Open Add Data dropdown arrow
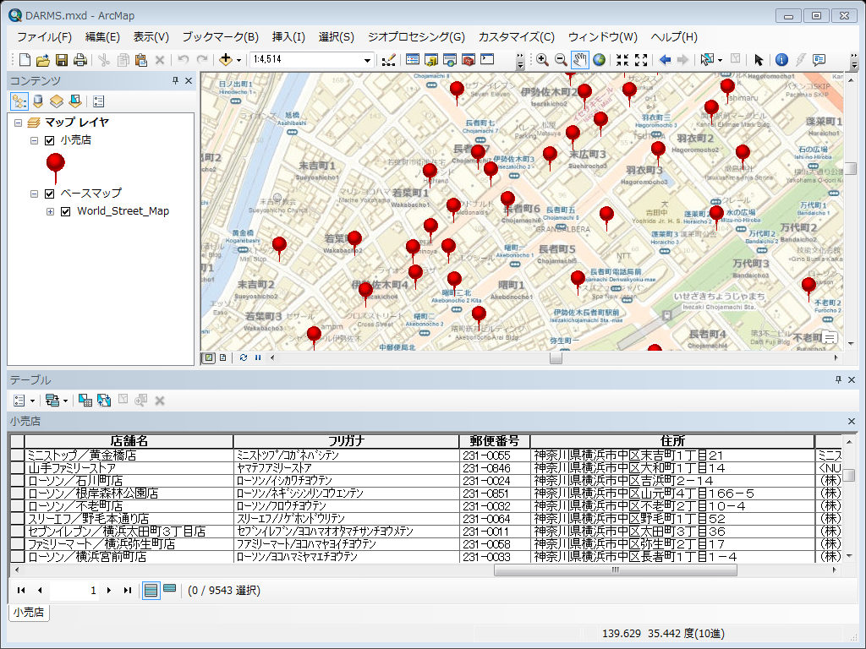This screenshot has width=866, height=649. point(238,60)
